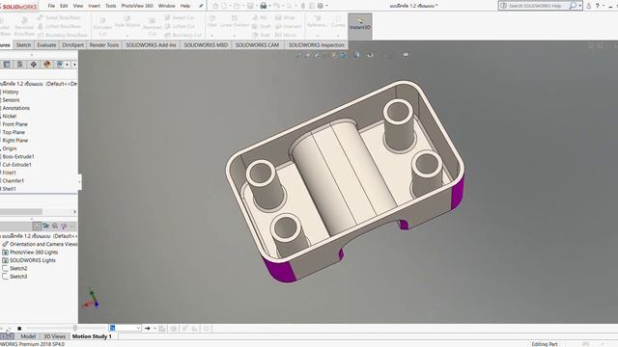Open the DisplayManager colored sphere tab icon

point(47,65)
